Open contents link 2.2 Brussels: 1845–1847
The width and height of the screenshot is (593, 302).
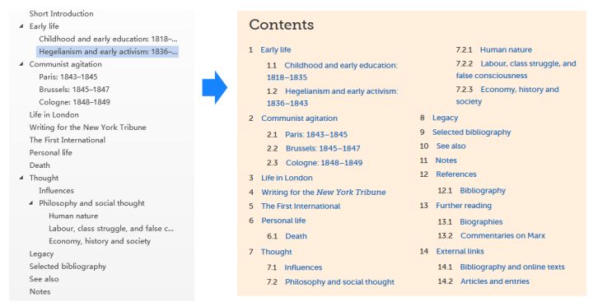(323, 149)
